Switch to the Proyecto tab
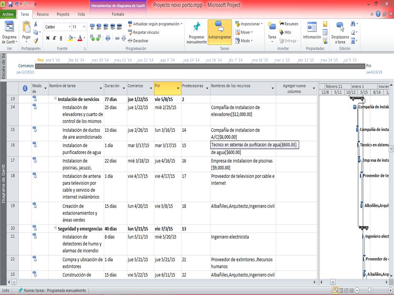This screenshot has height=295, width=394. [x=63, y=14]
